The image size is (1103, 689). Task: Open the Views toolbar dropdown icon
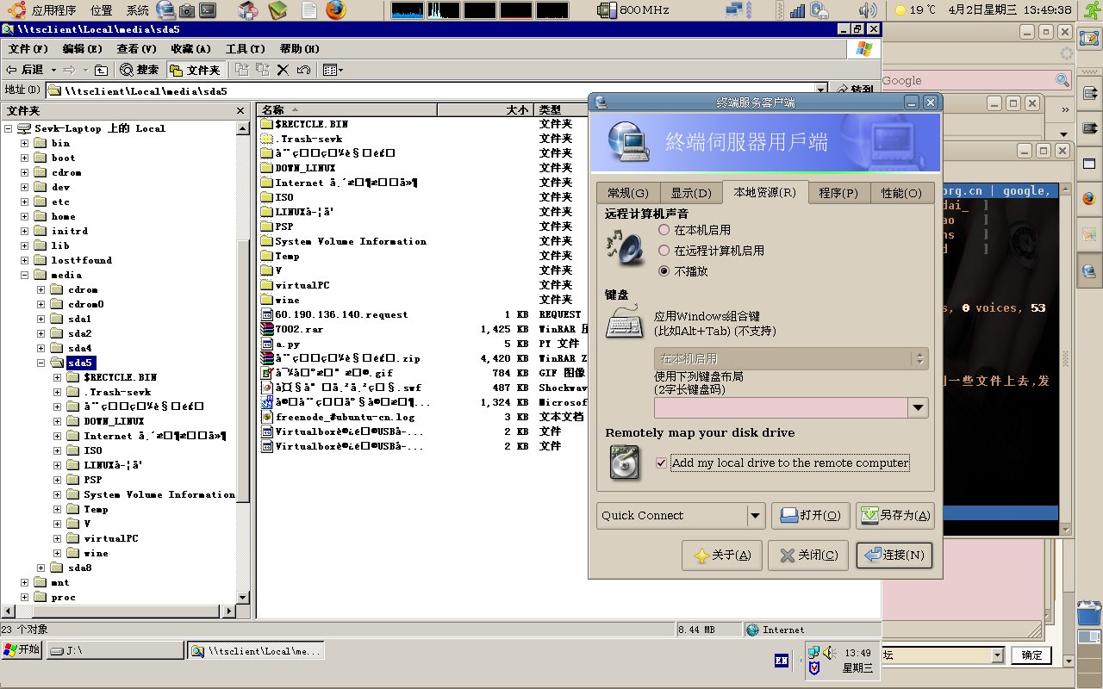click(x=333, y=70)
